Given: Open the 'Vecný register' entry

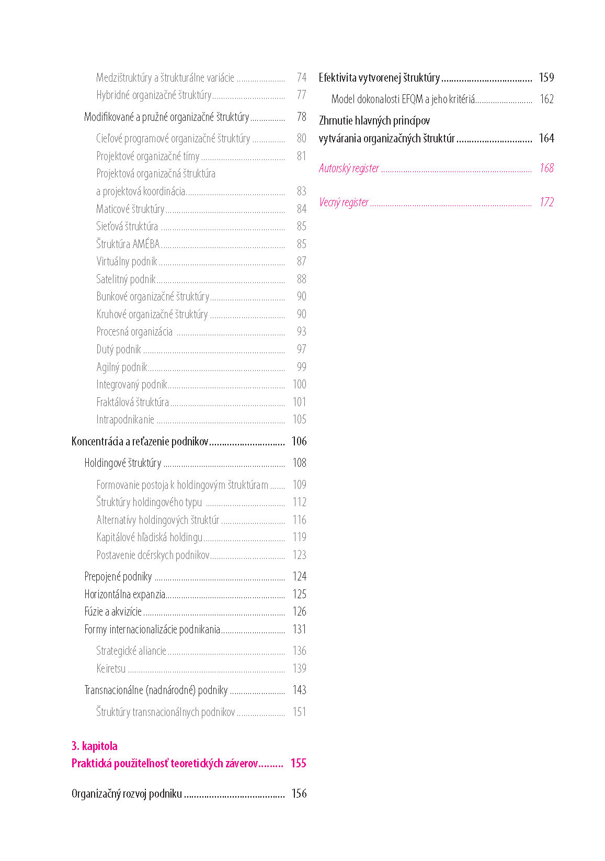Looking at the screenshot, I should tap(344, 203).
